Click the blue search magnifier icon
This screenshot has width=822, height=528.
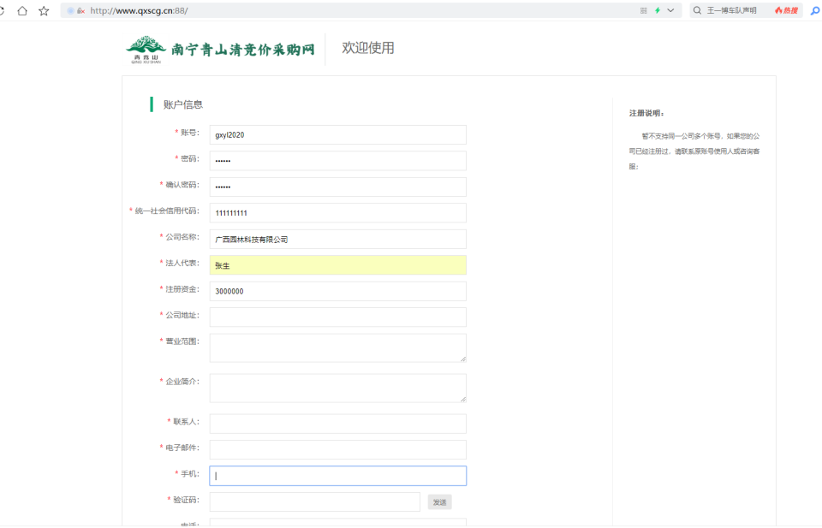click(x=814, y=10)
